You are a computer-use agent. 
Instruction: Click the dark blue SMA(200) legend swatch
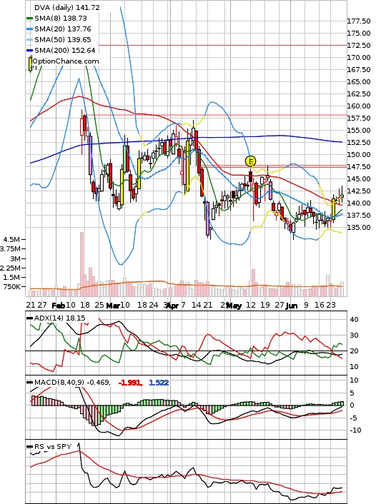pyautogui.click(x=29, y=51)
